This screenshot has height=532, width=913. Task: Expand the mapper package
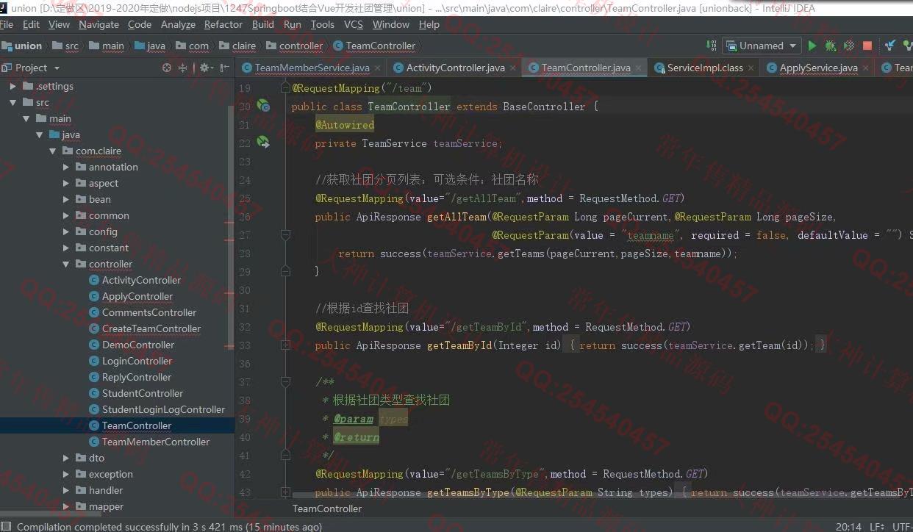pos(66,506)
